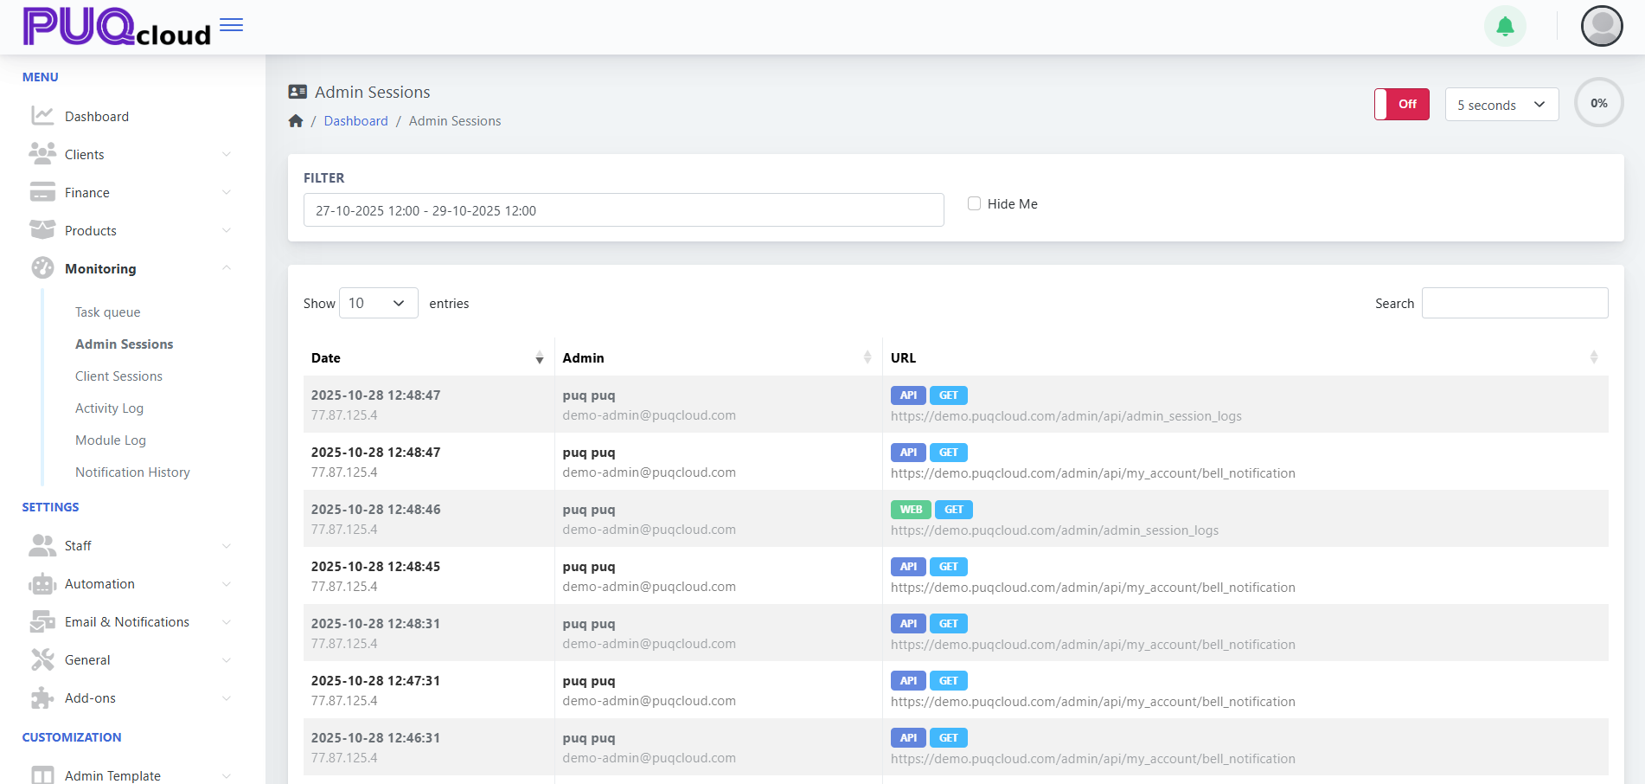The height and width of the screenshot is (784, 1645).
Task: Switch to the Activity Log page
Action: (x=109, y=408)
